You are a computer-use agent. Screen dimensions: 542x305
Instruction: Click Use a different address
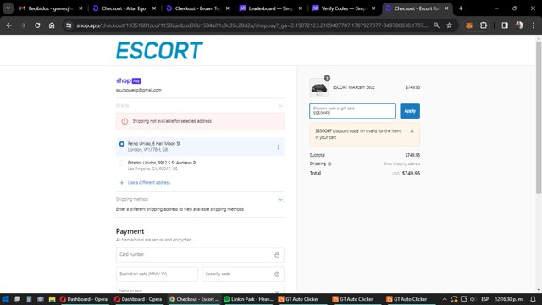149,183
